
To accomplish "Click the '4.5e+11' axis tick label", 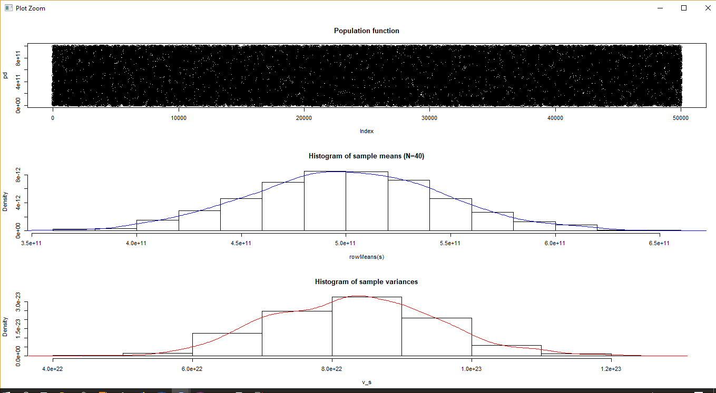I will [241, 244].
